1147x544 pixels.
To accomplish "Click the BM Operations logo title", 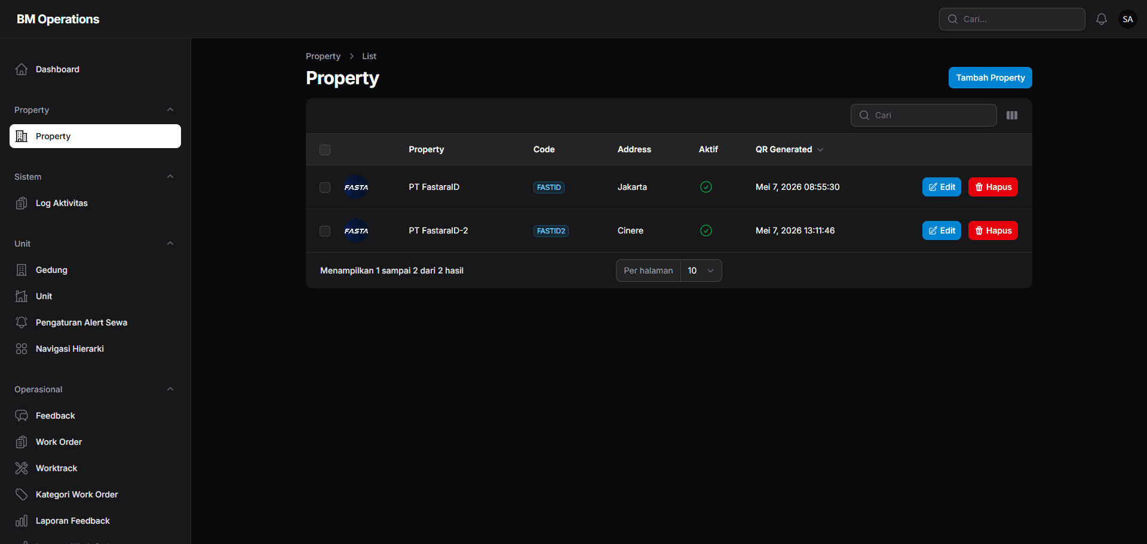I will click(x=58, y=19).
